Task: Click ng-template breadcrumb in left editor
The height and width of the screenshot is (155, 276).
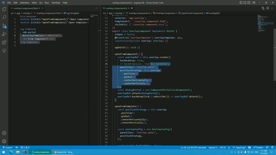Action: pyautogui.click(x=72, y=13)
